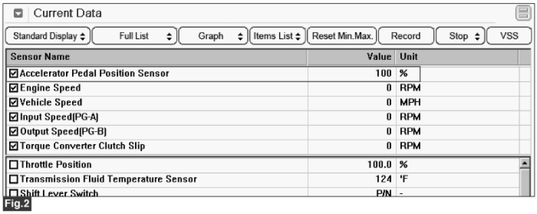The height and width of the screenshot is (214, 537).
Task: Collapse the Current Data panel arrow icon
Action: [17, 13]
